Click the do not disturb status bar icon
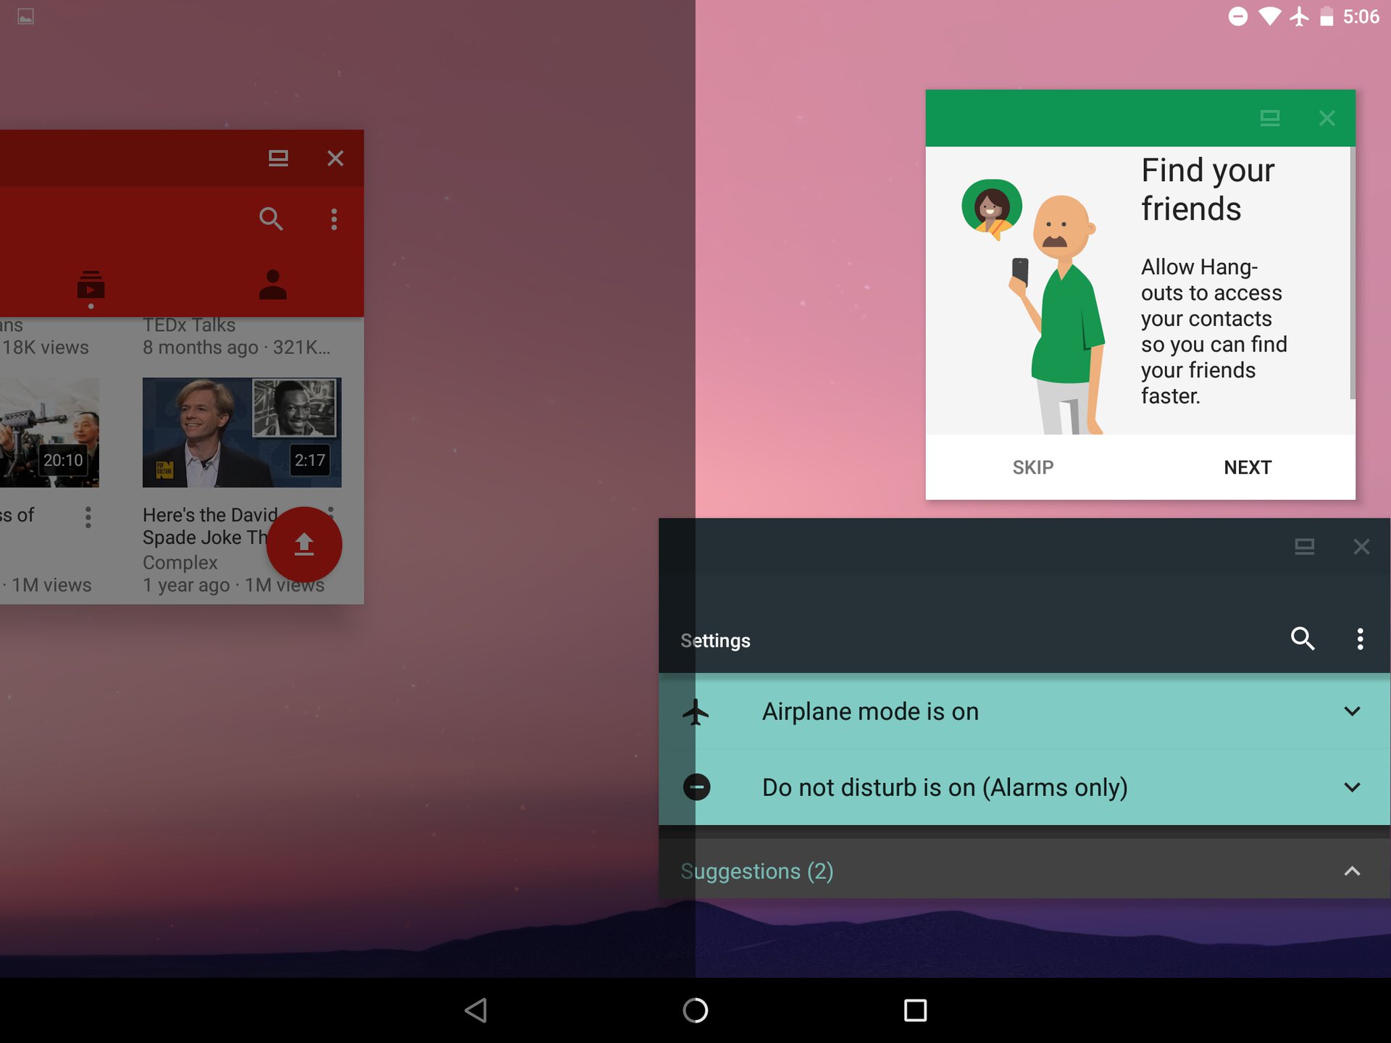 [x=1233, y=17]
